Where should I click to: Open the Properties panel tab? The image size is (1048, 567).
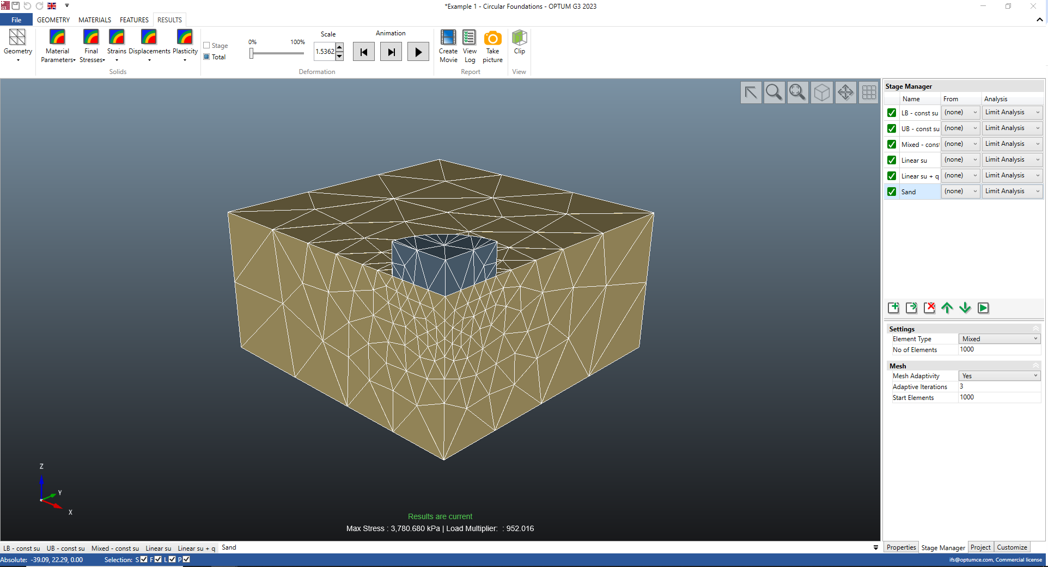tap(901, 547)
